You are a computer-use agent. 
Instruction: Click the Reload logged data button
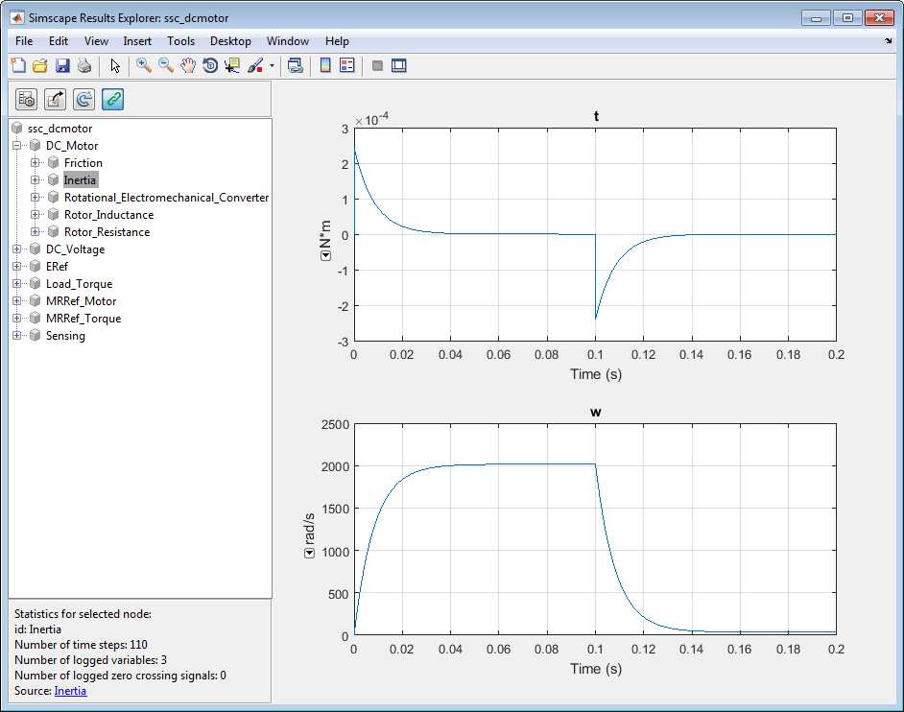click(84, 99)
